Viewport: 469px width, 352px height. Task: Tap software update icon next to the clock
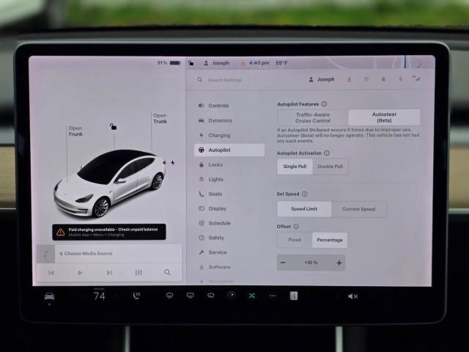pos(243,63)
